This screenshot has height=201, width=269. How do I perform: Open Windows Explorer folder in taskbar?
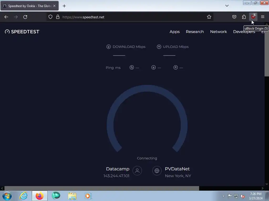[72, 196]
